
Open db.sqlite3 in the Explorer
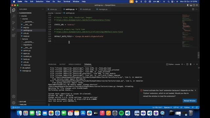coord(26,68)
